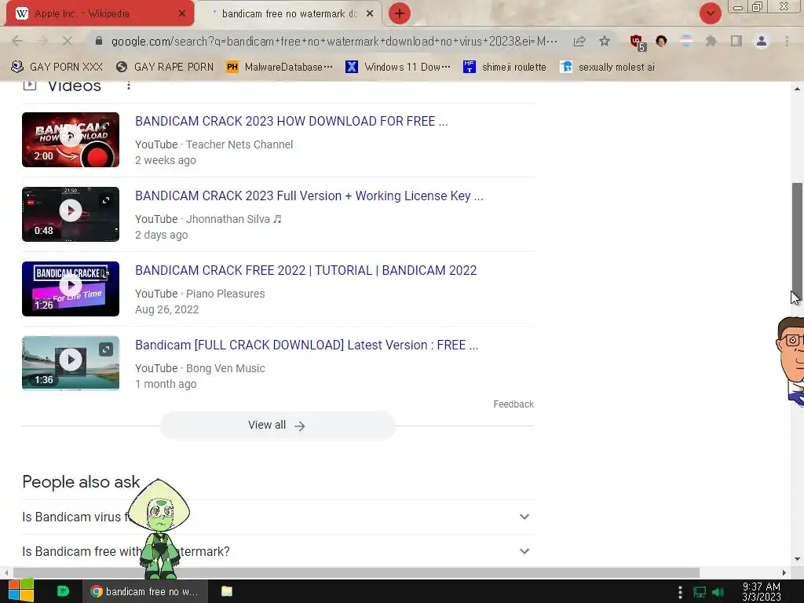Image resolution: width=804 pixels, height=603 pixels.
Task: Play the 1:36 FULL CRACK DOWNLOAD thumbnail
Action: pos(71,363)
